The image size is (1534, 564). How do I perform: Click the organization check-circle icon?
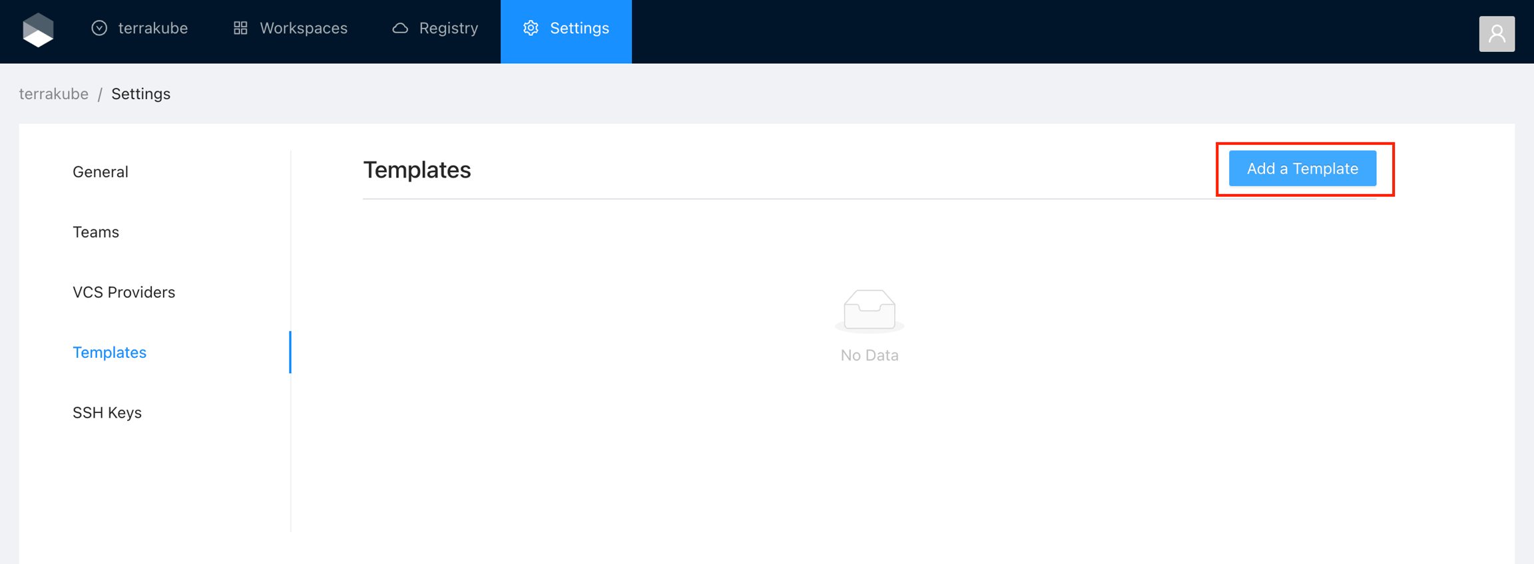99,28
